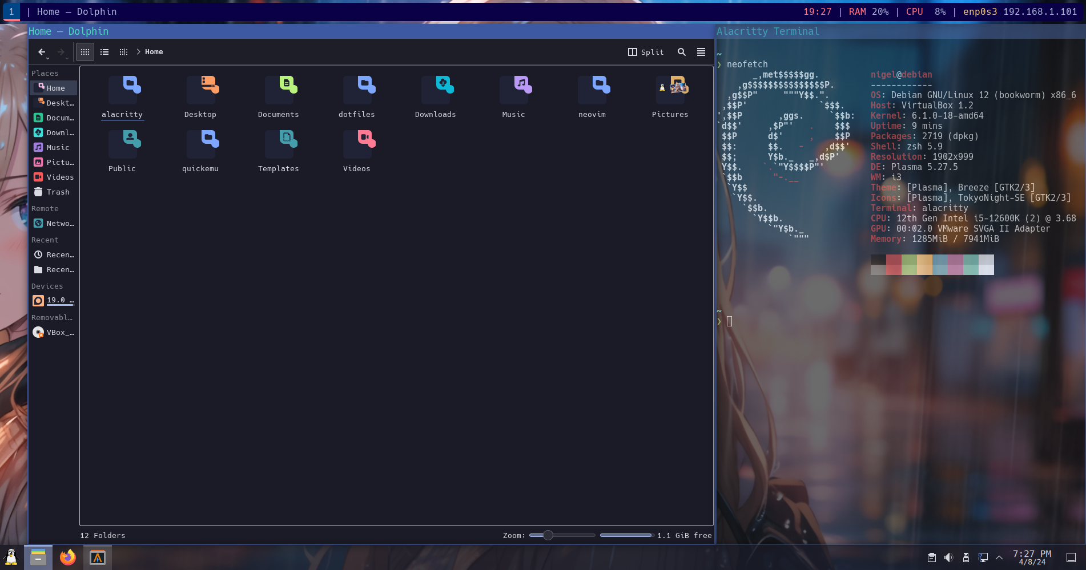The height and width of the screenshot is (570, 1086).
Task: Expand hidden system tray icons arrow
Action: coord(999,557)
